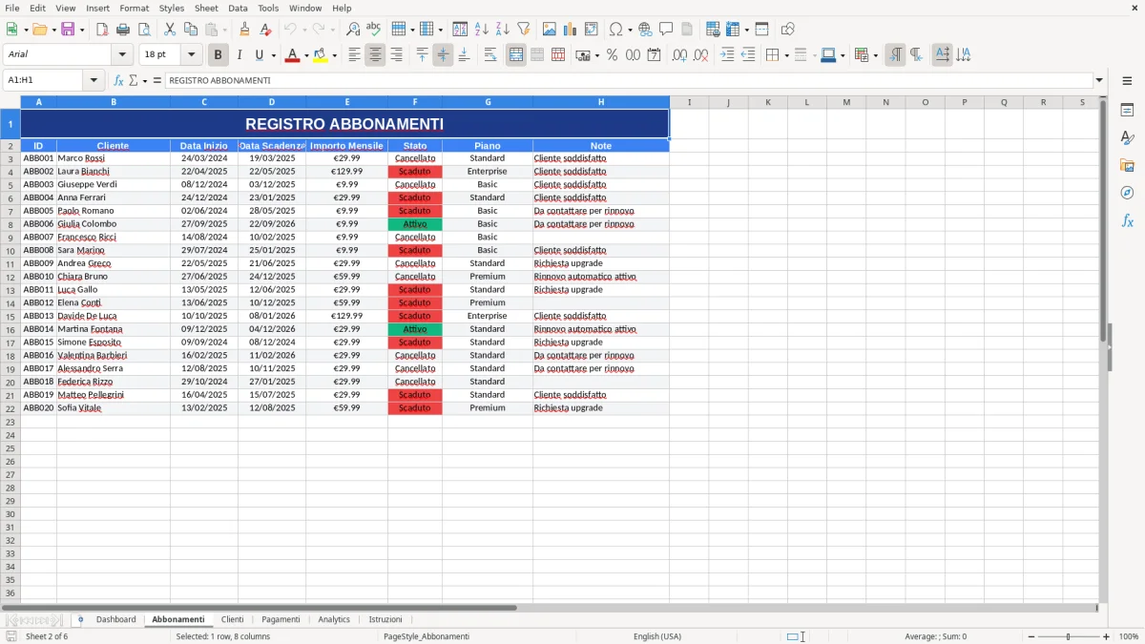Open the font name dropdown
Image resolution: width=1145 pixels, height=644 pixels.
pos(121,54)
